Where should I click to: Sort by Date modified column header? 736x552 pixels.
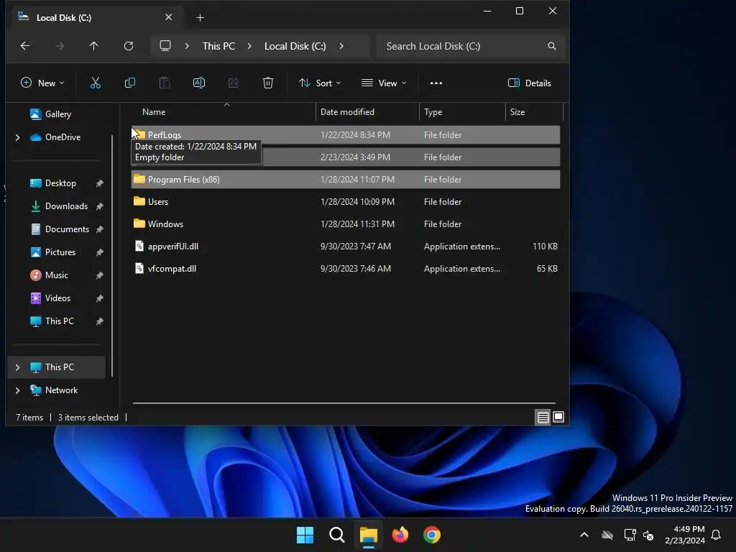[347, 112]
